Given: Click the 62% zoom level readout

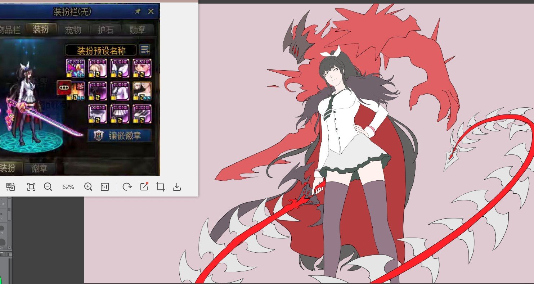Looking at the screenshot, I should tap(68, 187).
